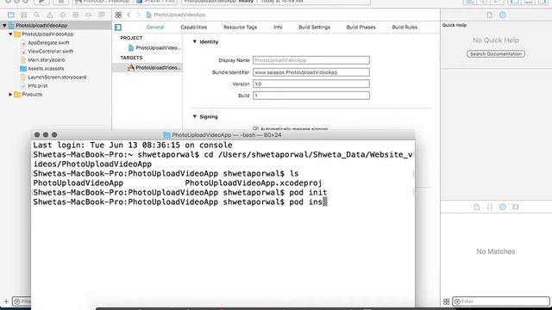Toggle Automatically manage signing checkbox
The width and height of the screenshot is (552, 310).
point(255,129)
